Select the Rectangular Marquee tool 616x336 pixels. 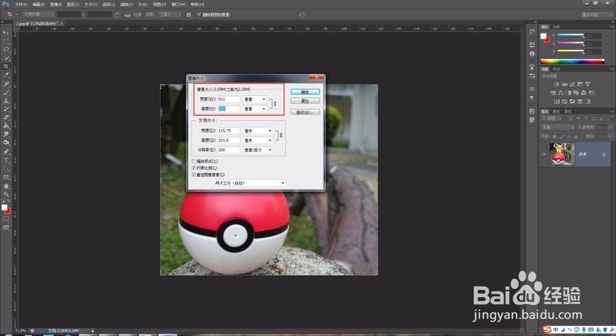[6, 41]
